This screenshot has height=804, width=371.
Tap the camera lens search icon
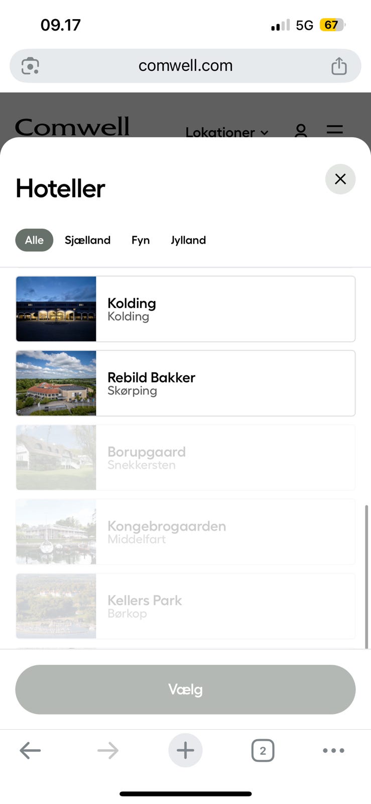coord(30,66)
